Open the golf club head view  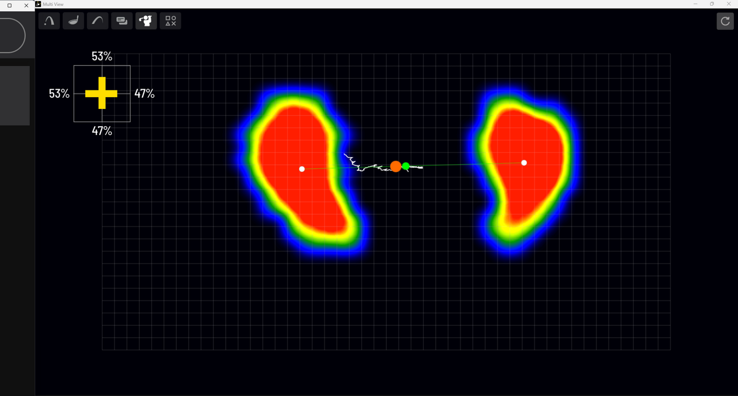click(74, 21)
